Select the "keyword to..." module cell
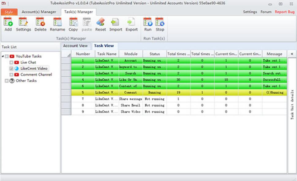Image resolution: width=297 pixels, height=181 pixels. [x=131, y=67]
